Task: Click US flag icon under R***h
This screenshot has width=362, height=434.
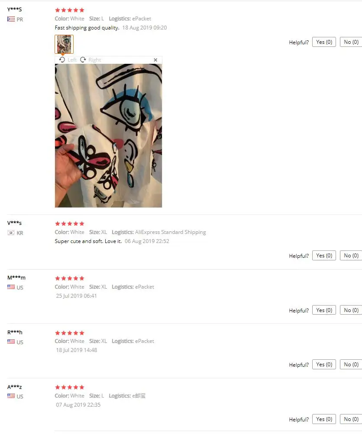Action: (11, 342)
